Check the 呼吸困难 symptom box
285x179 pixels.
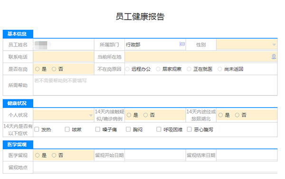pyautogui.click(x=159, y=129)
